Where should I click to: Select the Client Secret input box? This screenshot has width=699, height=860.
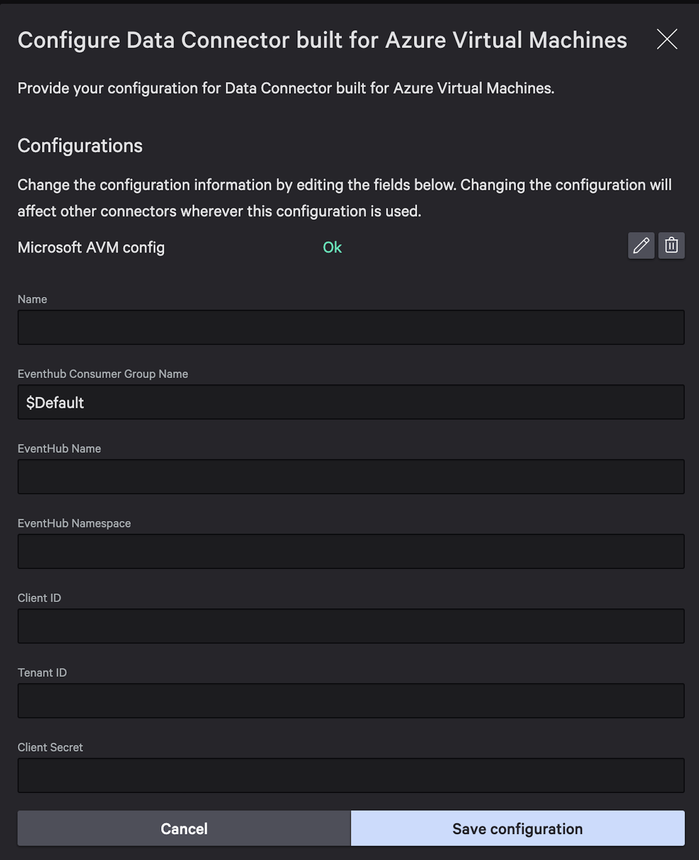351,775
